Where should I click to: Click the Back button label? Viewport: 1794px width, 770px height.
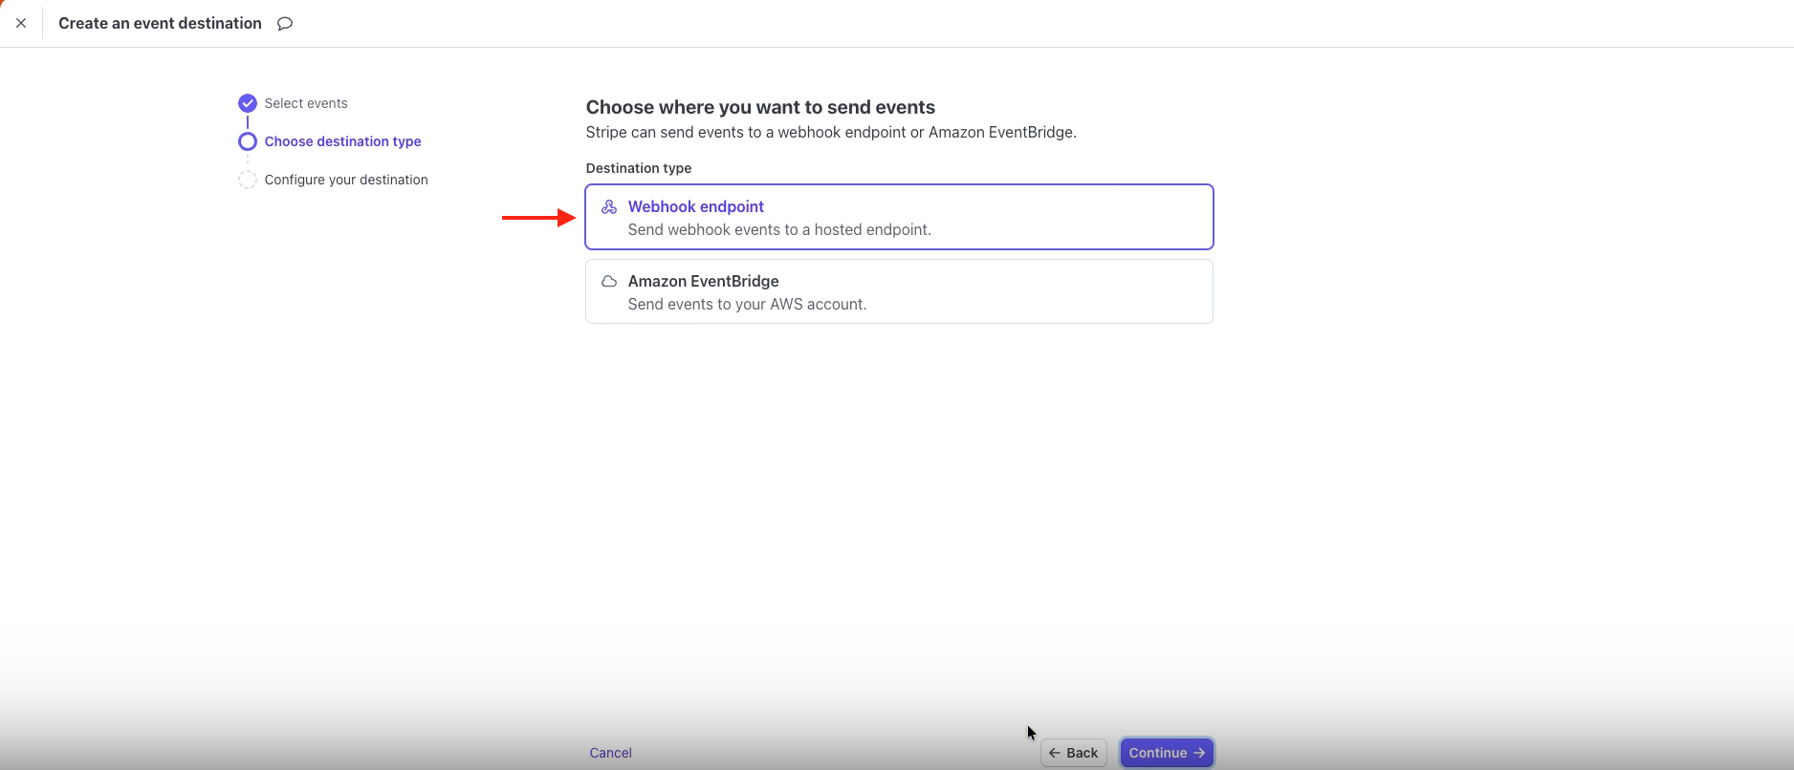[1083, 753]
